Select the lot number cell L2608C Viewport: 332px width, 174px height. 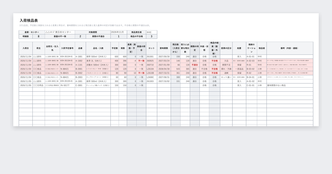[152, 77]
